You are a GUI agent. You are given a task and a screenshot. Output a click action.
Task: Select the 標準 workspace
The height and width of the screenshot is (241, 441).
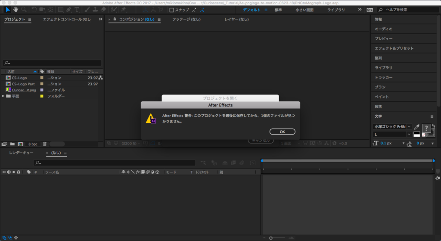point(278,10)
